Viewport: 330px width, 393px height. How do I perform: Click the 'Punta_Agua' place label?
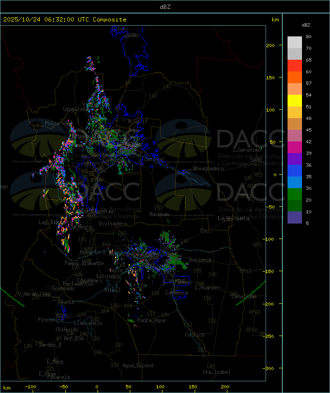[151, 320]
